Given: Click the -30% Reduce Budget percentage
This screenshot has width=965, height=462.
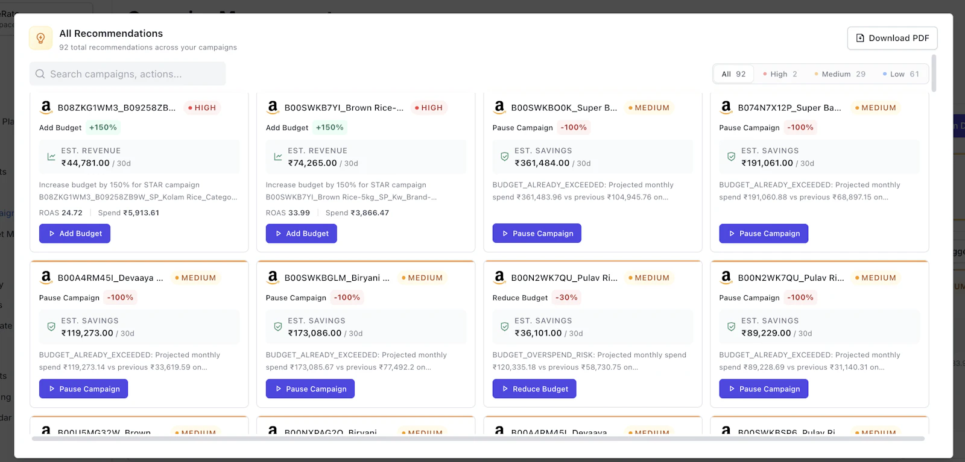Looking at the screenshot, I should click(566, 298).
